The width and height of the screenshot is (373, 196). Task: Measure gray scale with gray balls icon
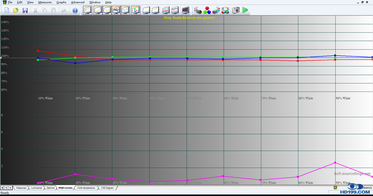[x=198, y=10]
